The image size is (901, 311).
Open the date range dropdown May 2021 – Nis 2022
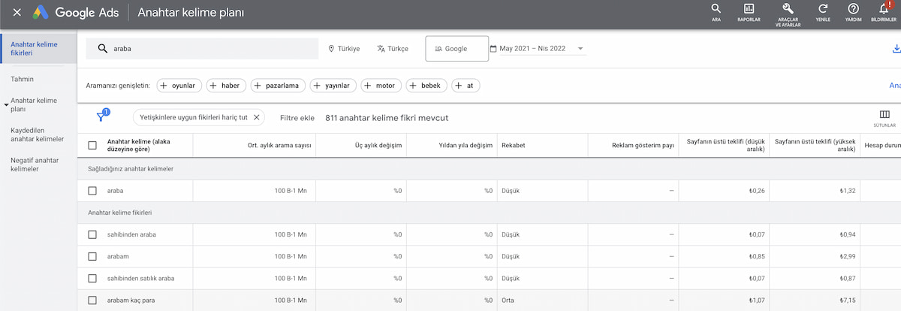click(538, 49)
